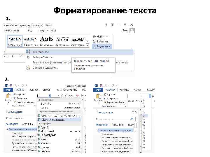Image resolution: width=210 pixels, height=157 pixels.
Task: Toggle Italic К in right Word window
Action: click(x=133, y=101)
